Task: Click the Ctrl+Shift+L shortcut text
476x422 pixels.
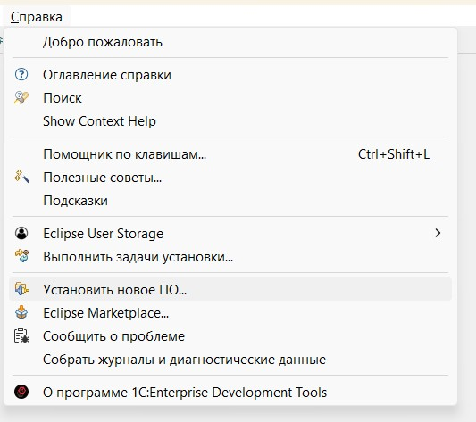Action: coord(394,154)
